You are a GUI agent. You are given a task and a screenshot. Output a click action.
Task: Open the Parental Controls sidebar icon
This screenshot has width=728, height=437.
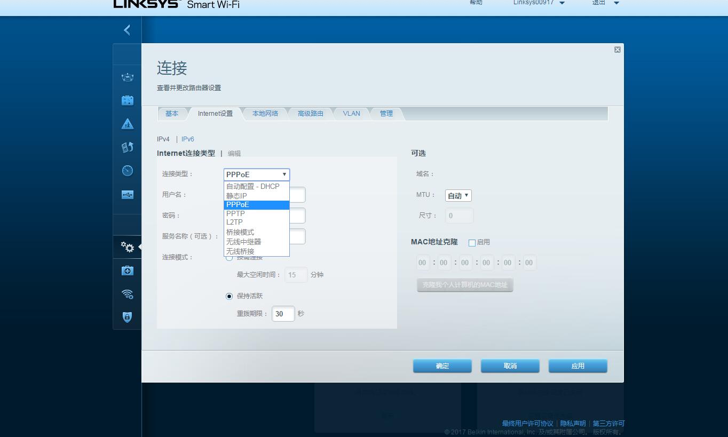(x=127, y=123)
